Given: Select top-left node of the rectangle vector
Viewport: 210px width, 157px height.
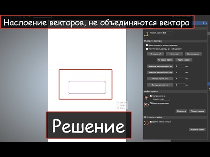Looking at the screenshot, I should pos(69,82).
